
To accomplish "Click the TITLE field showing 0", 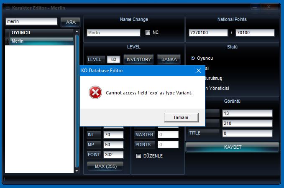I will point(247,133).
